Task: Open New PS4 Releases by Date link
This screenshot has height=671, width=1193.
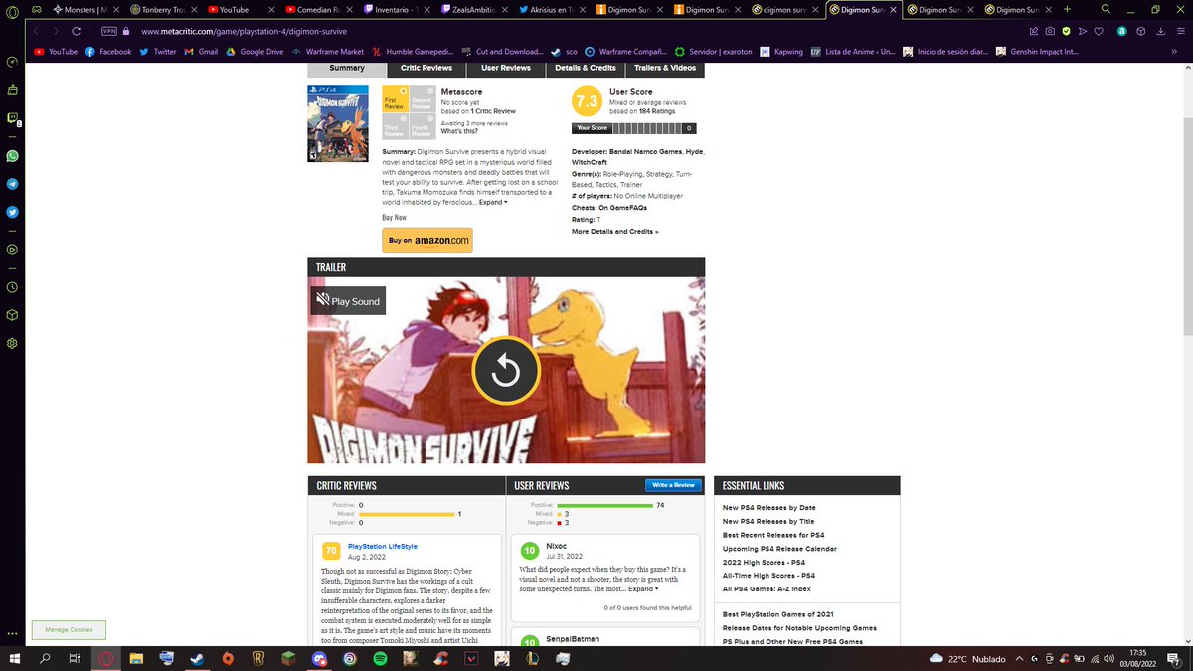Action: click(x=768, y=507)
